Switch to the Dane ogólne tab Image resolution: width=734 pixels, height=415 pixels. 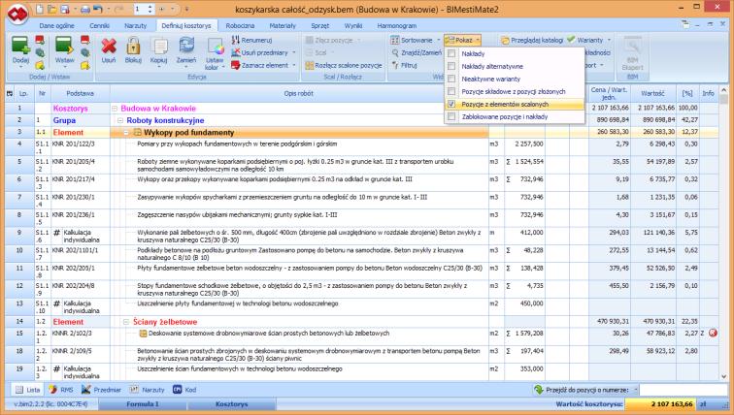56,26
